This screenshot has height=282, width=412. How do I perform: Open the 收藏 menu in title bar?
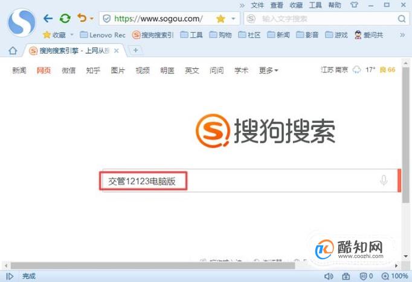296,5
